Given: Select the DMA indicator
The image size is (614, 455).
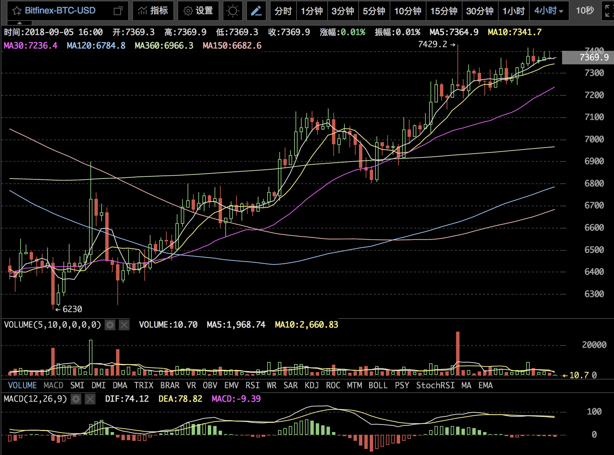Looking at the screenshot, I should [120, 385].
